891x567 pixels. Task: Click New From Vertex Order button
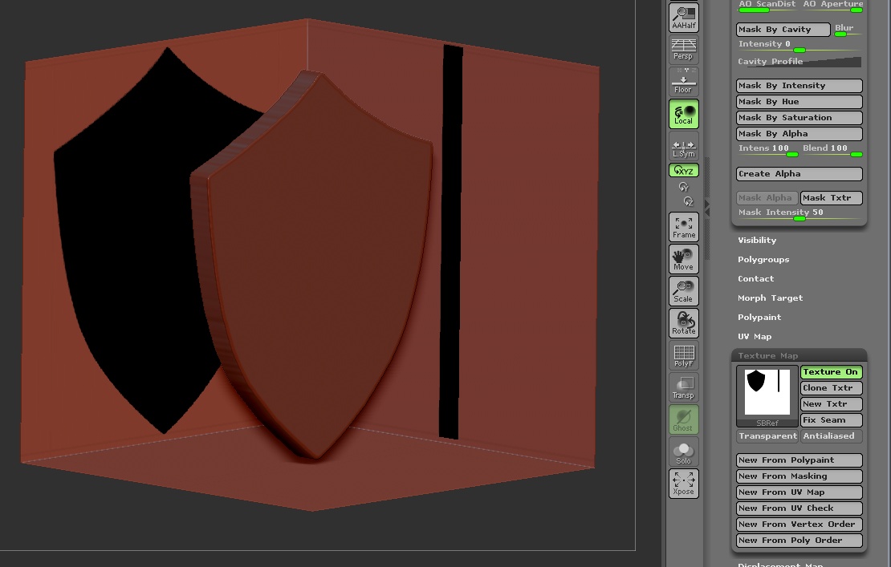[x=799, y=524]
